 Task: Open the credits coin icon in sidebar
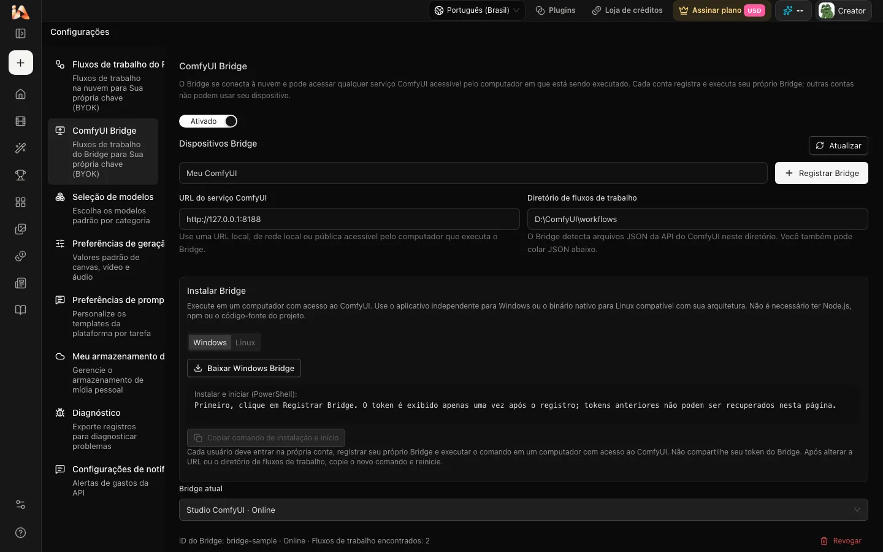click(20, 256)
